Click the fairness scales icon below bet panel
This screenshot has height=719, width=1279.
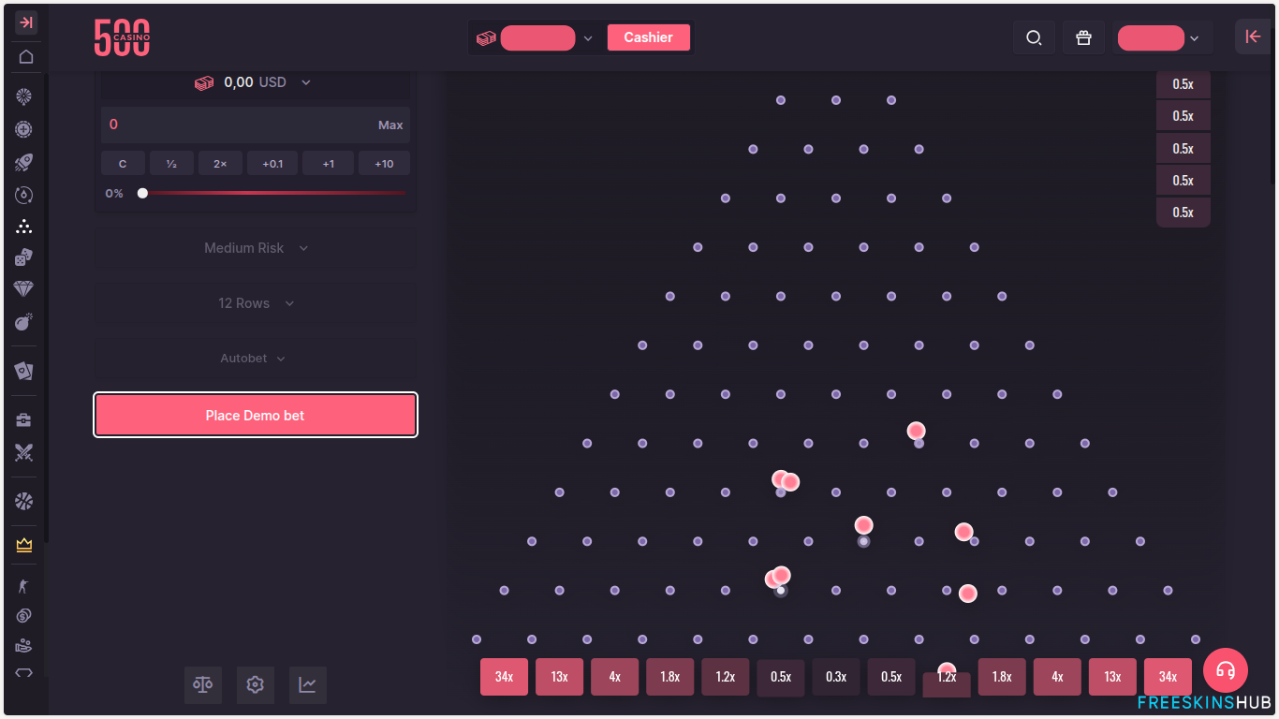point(202,684)
